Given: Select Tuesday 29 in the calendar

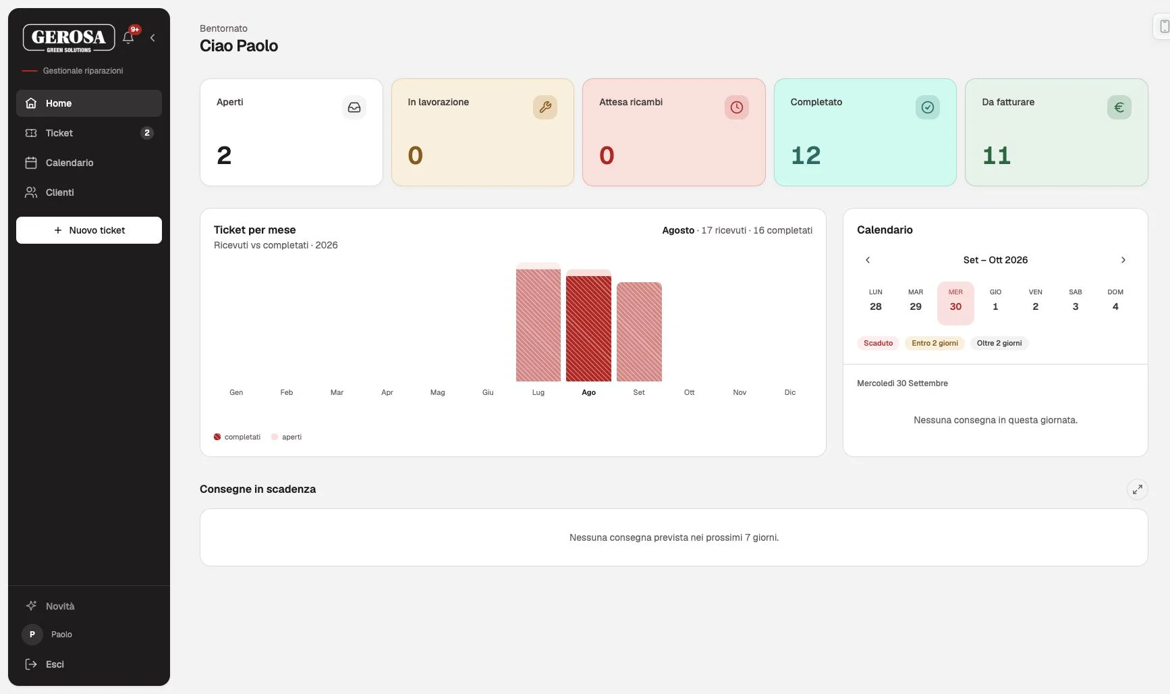Looking at the screenshot, I should (916, 303).
